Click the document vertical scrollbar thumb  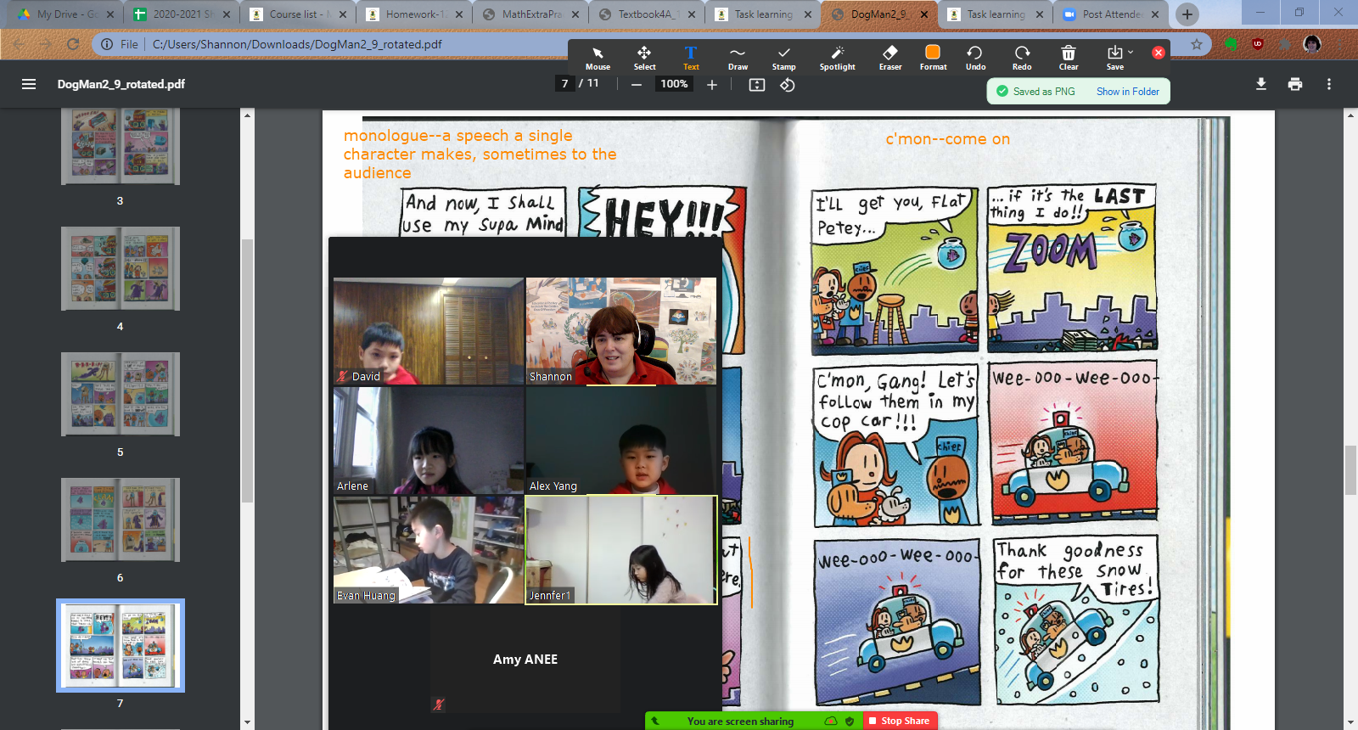1350,469
